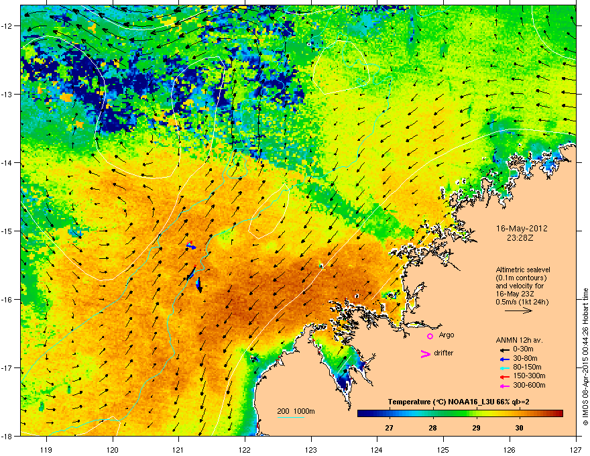Select the blue 30-80m ANMN arrow symbol
The height and width of the screenshot is (456, 590).
point(504,359)
